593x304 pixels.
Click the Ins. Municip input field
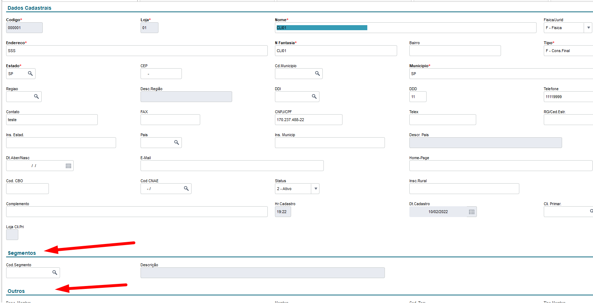coord(330,143)
